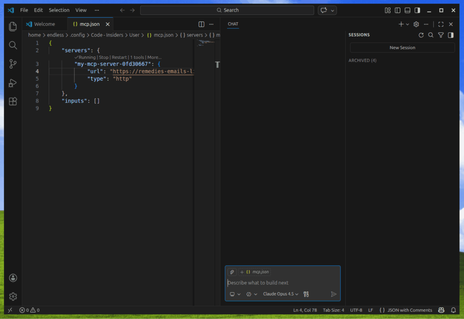Click the MCP tools icon next to model picker
The height and width of the screenshot is (319, 464).
tap(306, 294)
